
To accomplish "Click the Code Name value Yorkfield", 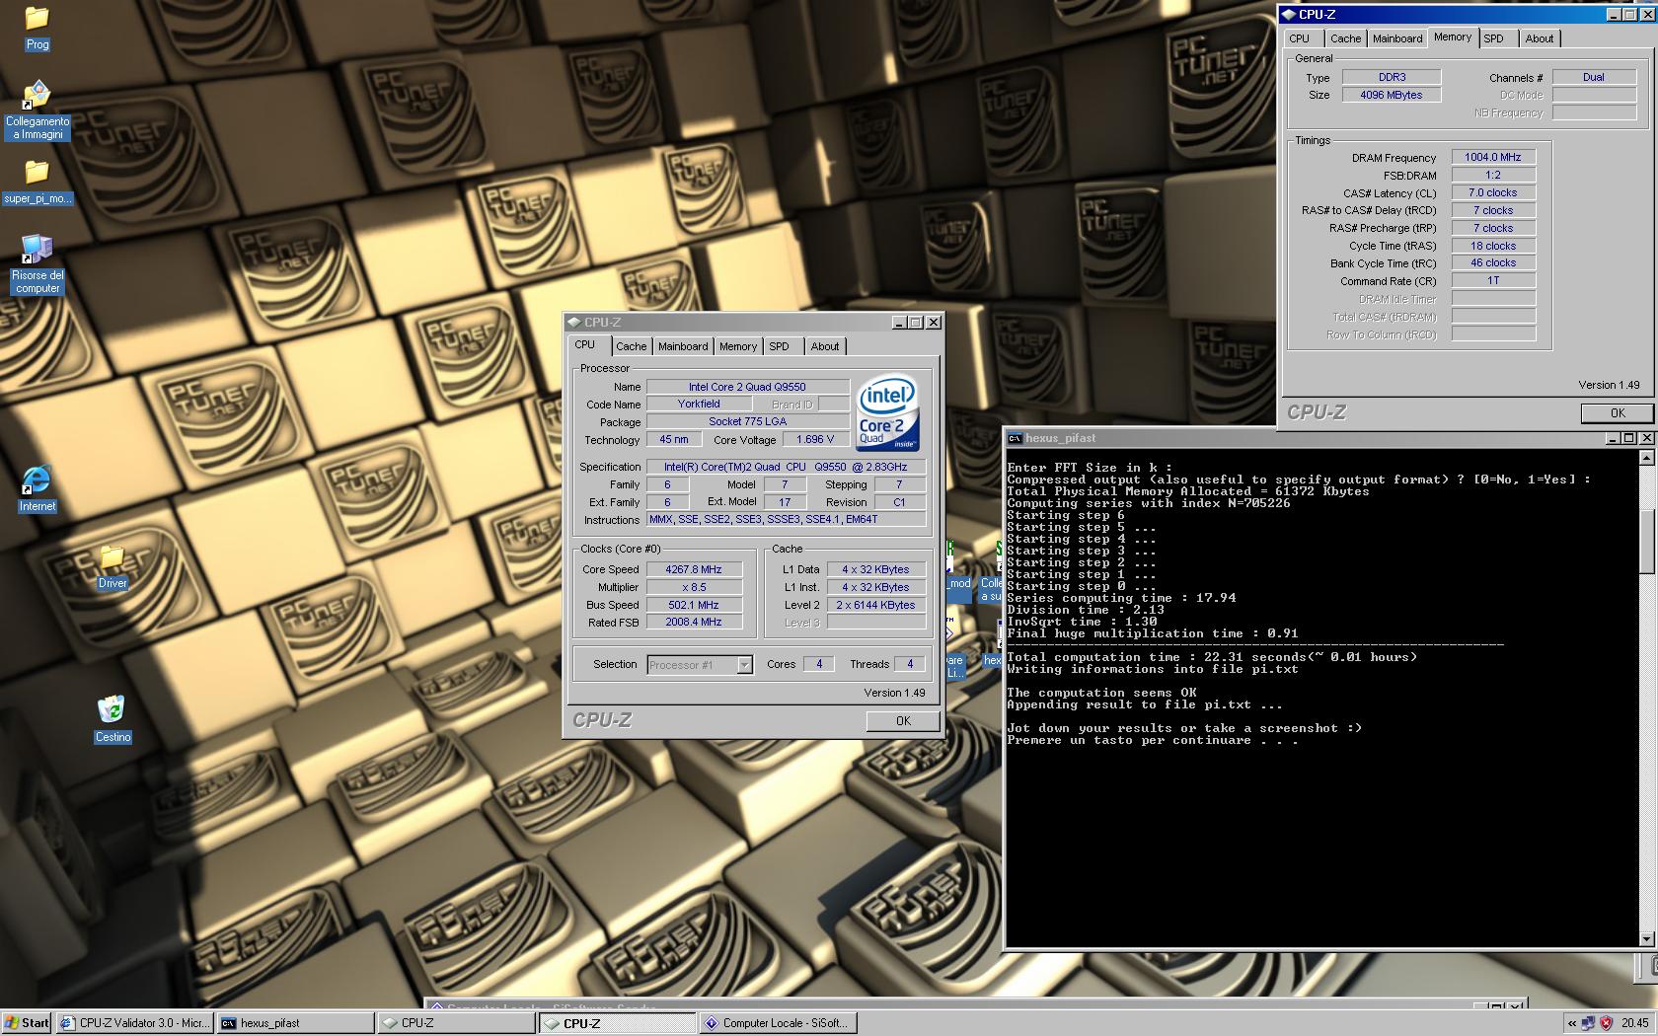I will coord(699,405).
